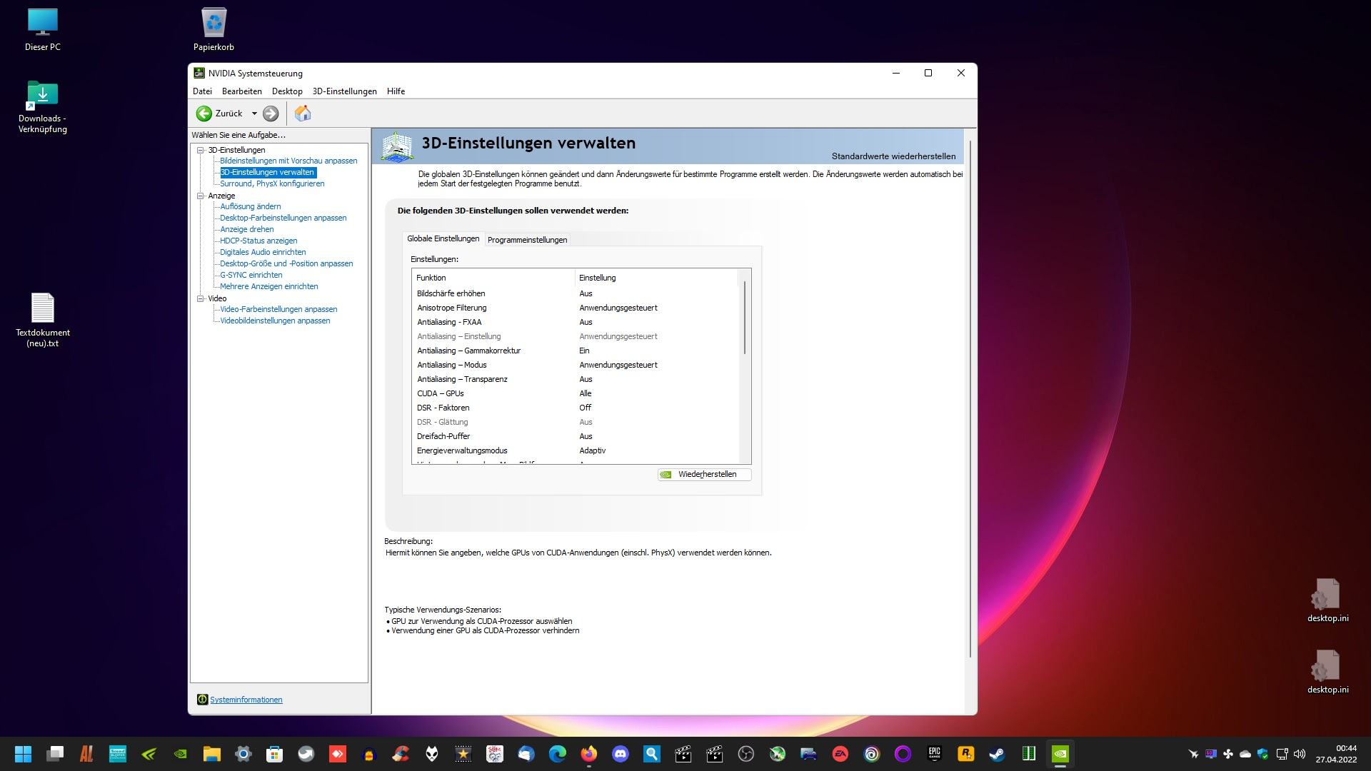Viewport: 1371px width, 771px height.
Task: Open Microsoft Edge from the taskbar
Action: tap(558, 754)
